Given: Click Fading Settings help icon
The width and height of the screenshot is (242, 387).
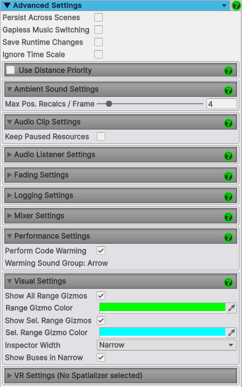Looking at the screenshot, I should click(x=228, y=177).
